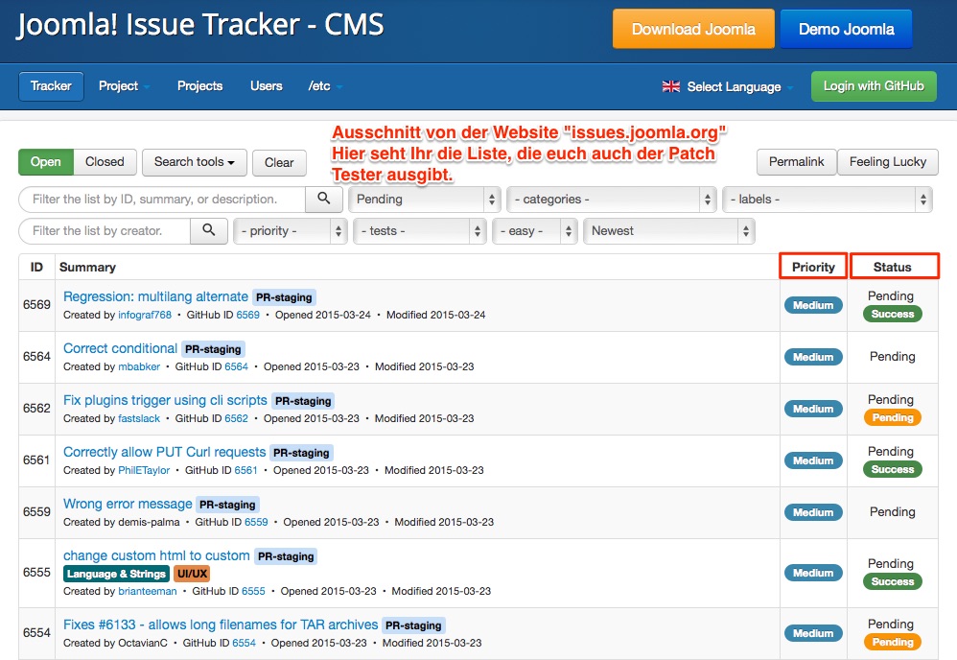Open the labels filter dropdown
Image resolution: width=957 pixels, height=660 pixels.
pyautogui.click(x=827, y=200)
